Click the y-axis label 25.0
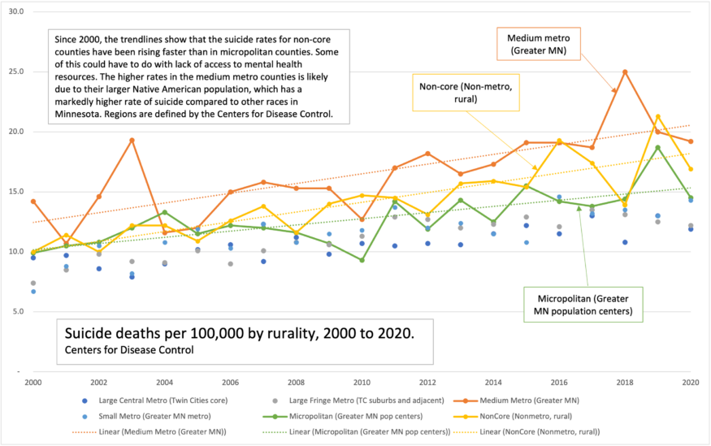 point(16,71)
